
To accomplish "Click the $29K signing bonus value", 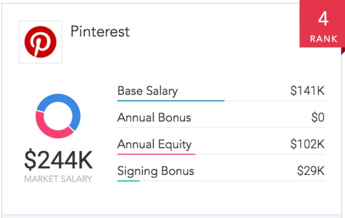I will (x=310, y=171).
